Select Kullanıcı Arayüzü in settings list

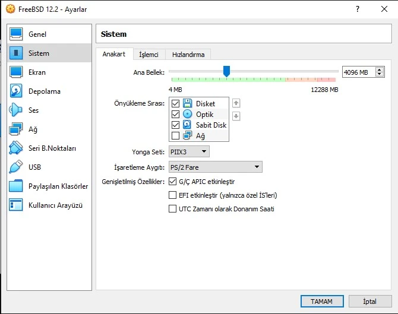click(x=49, y=205)
